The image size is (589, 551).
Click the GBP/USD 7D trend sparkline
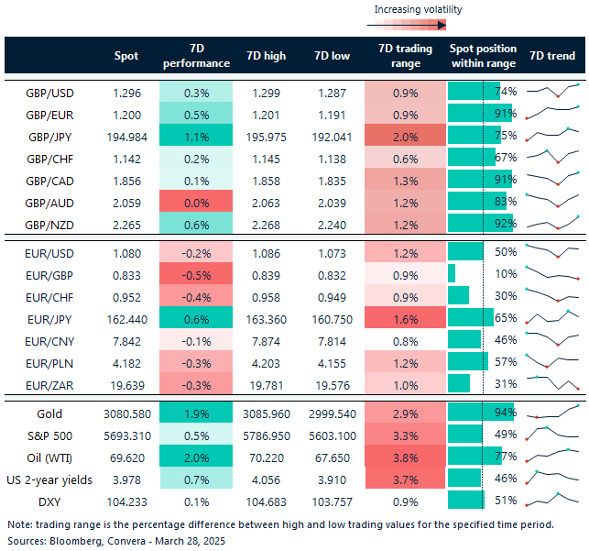pyautogui.click(x=553, y=91)
